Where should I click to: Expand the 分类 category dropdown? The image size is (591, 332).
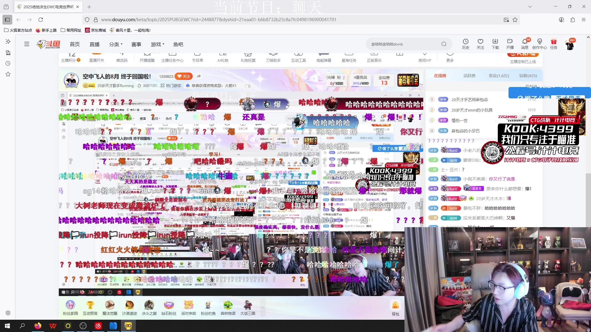point(115,44)
